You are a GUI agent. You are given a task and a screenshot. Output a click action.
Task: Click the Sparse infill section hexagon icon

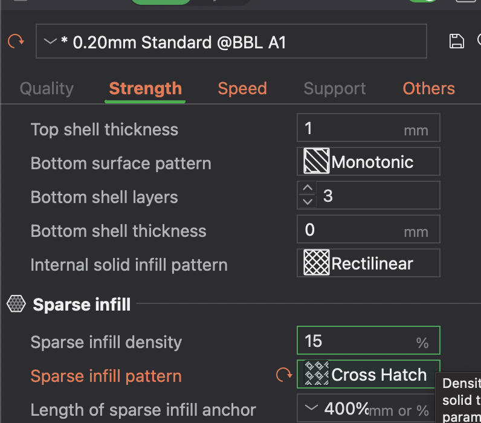pyautogui.click(x=16, y=304)
